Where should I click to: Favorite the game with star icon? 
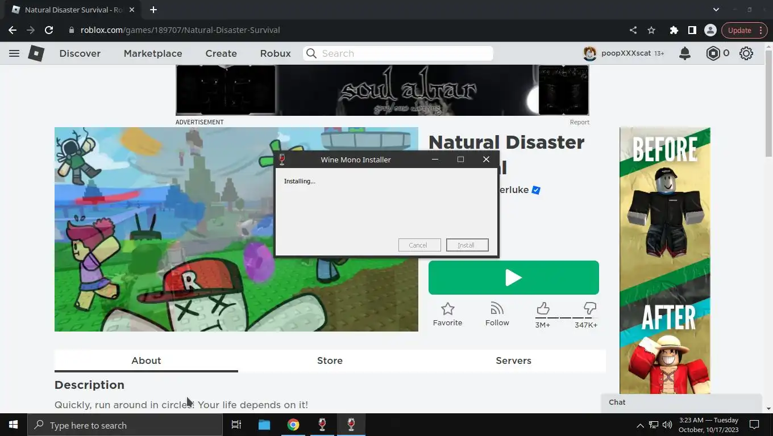pos(448,309)
